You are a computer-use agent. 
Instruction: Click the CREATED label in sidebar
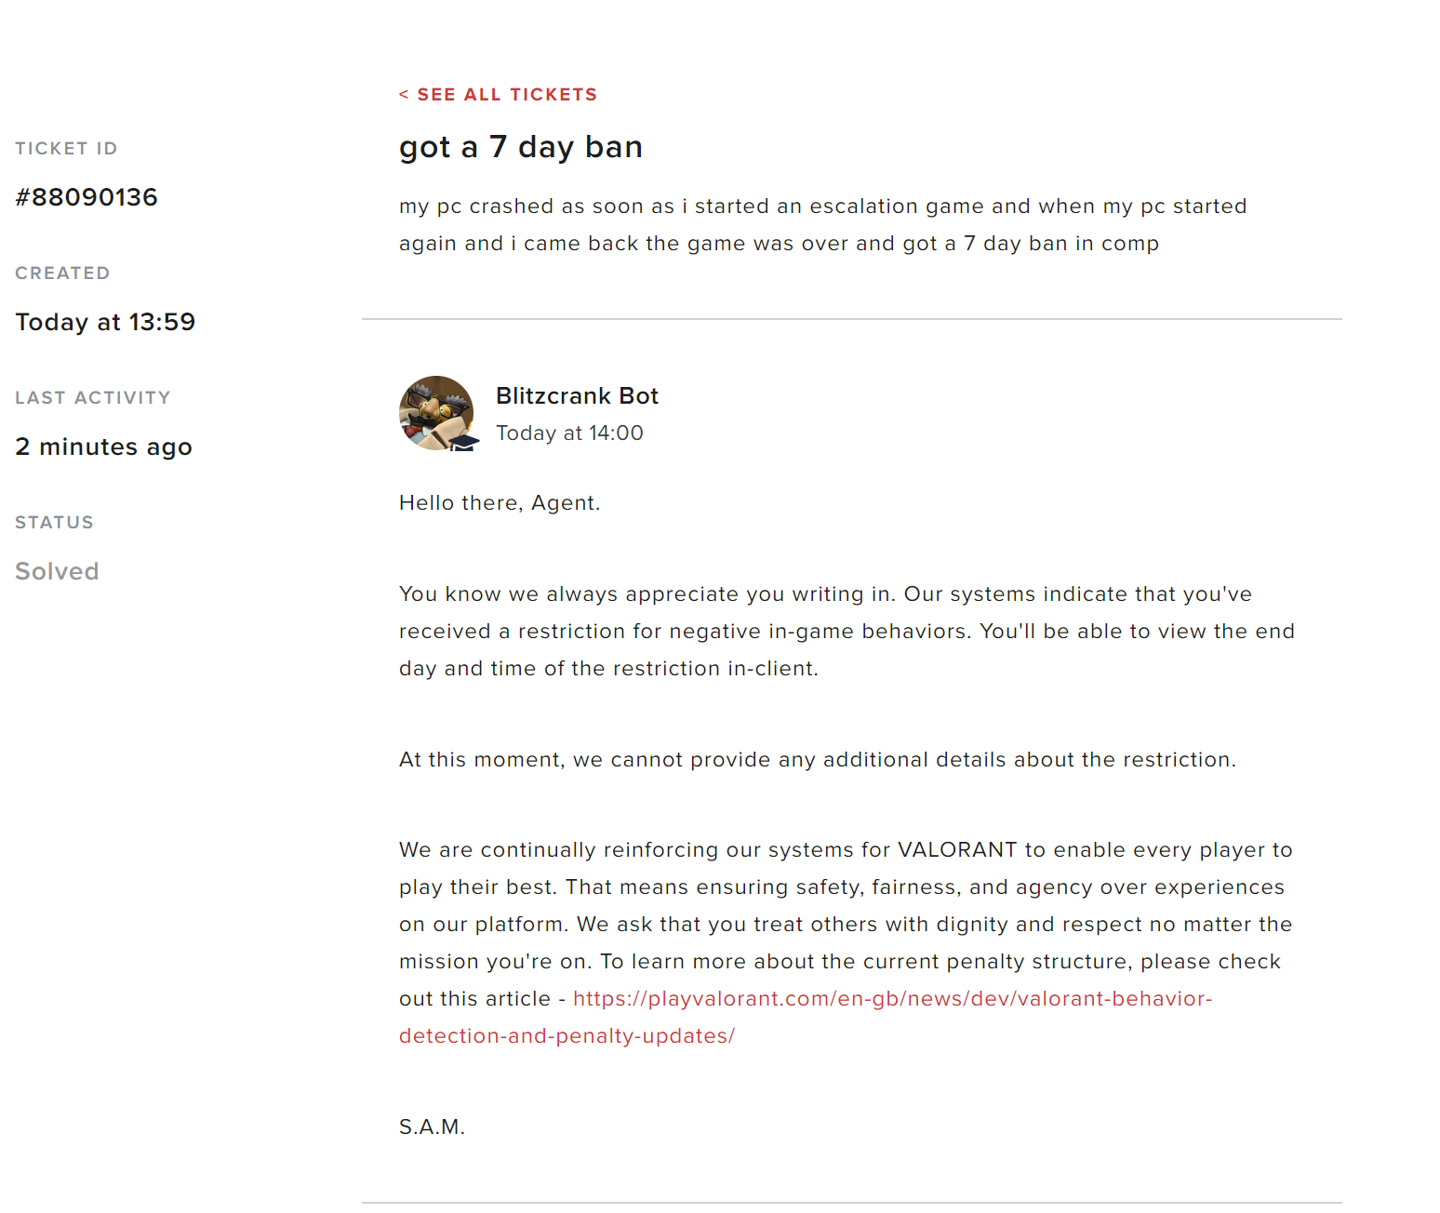(x=62, y=273)
